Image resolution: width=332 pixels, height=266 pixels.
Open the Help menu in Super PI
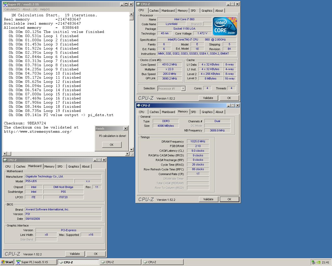[x=45, y=9]
